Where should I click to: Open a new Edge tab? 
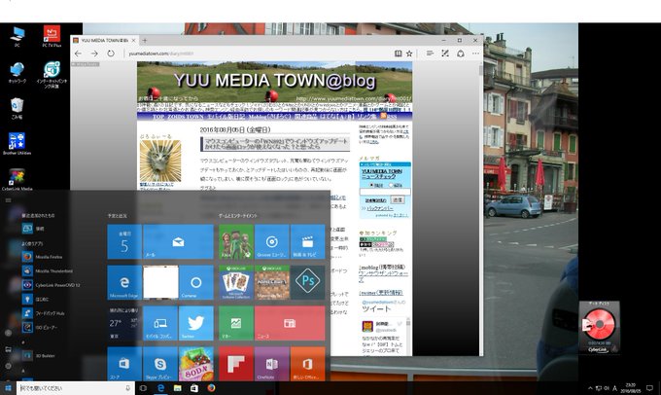(x=145, y=41)
